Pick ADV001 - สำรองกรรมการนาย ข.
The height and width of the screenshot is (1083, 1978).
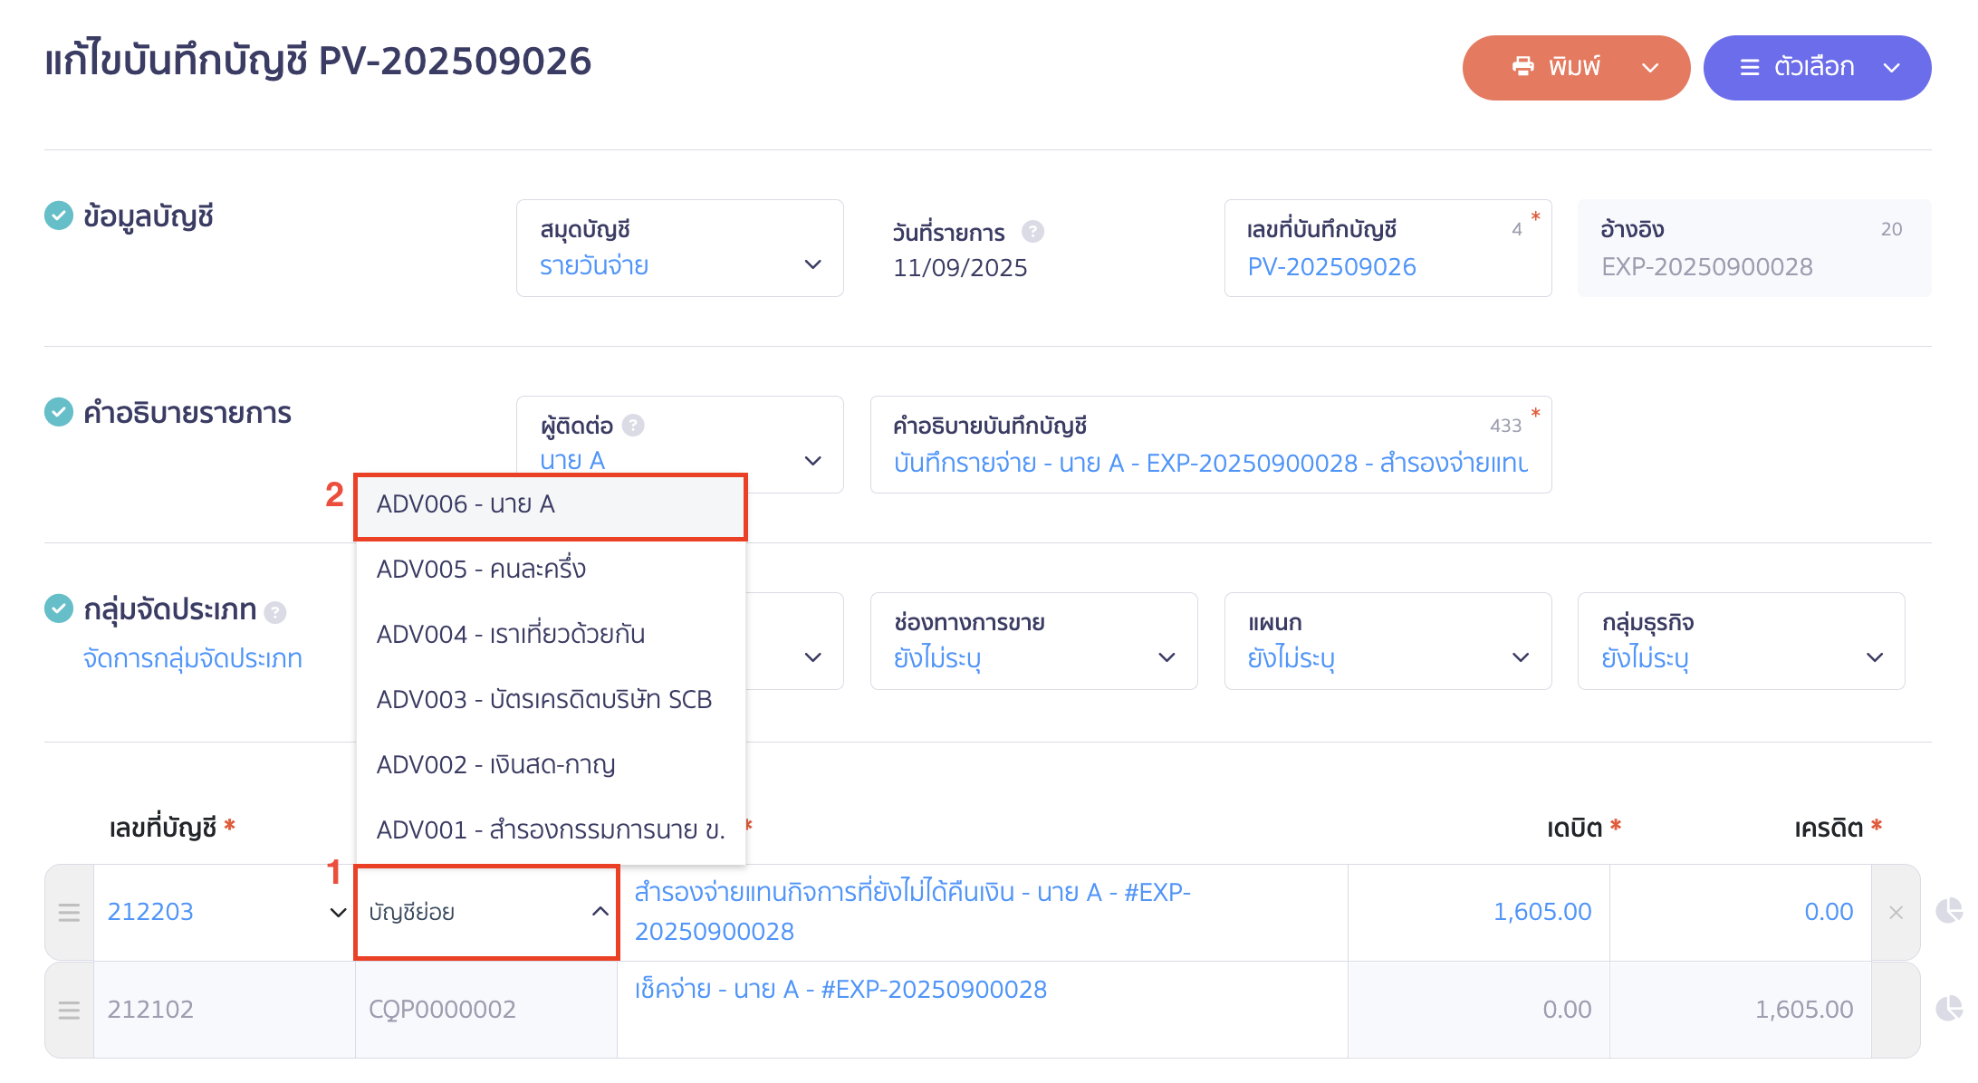click(551, 830)
